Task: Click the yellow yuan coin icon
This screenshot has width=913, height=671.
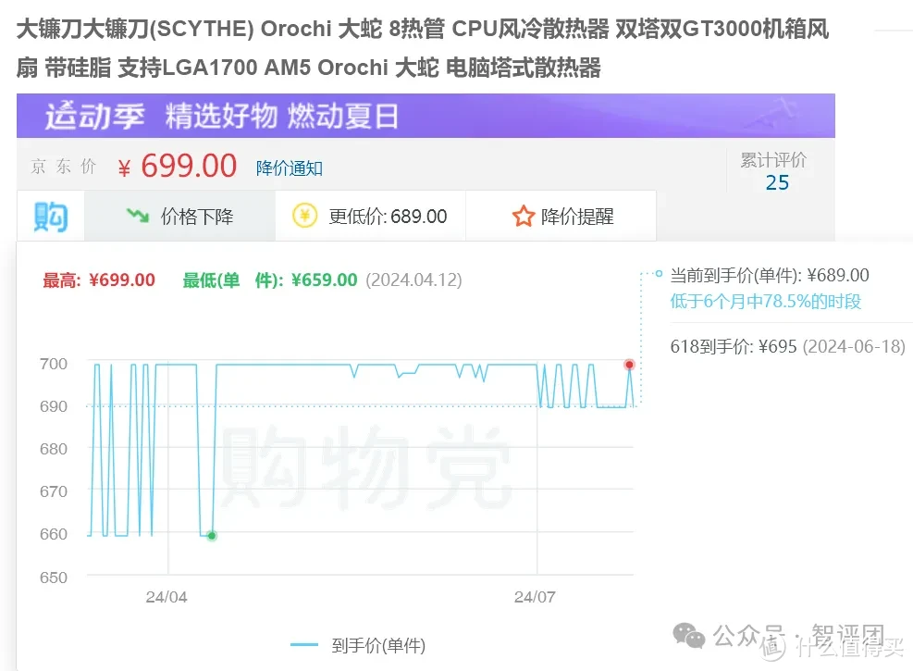Action: click(x=304, y=216)
